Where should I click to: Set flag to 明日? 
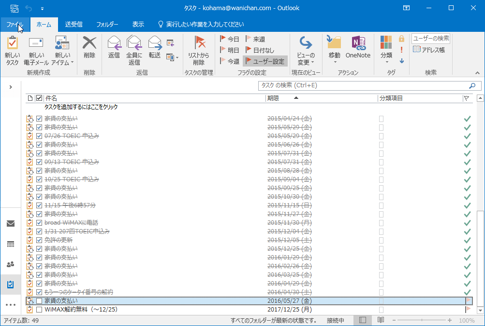(230, 50)
